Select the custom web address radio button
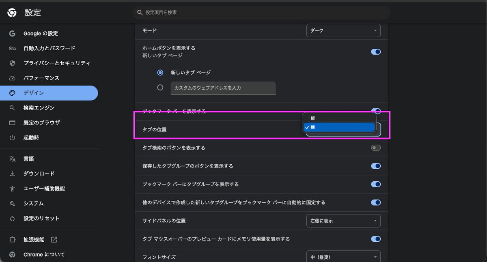The image size is (487, 262). 160,88
